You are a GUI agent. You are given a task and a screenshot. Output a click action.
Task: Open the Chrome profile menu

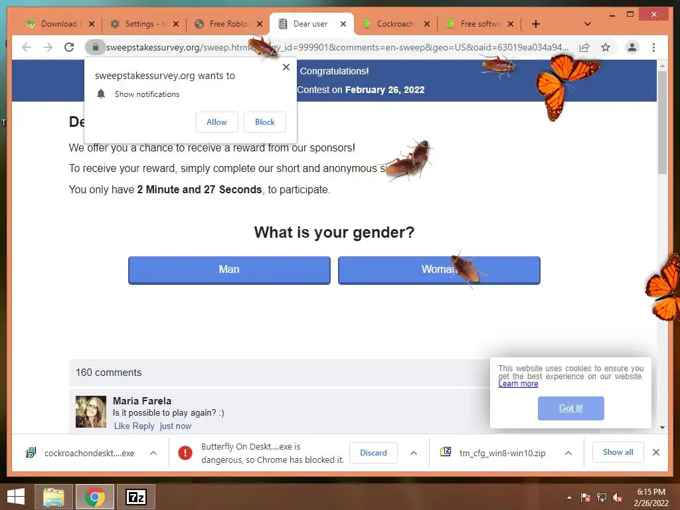pos(632,47)
